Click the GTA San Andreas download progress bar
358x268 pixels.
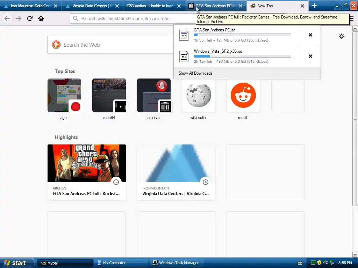(243, 35)
